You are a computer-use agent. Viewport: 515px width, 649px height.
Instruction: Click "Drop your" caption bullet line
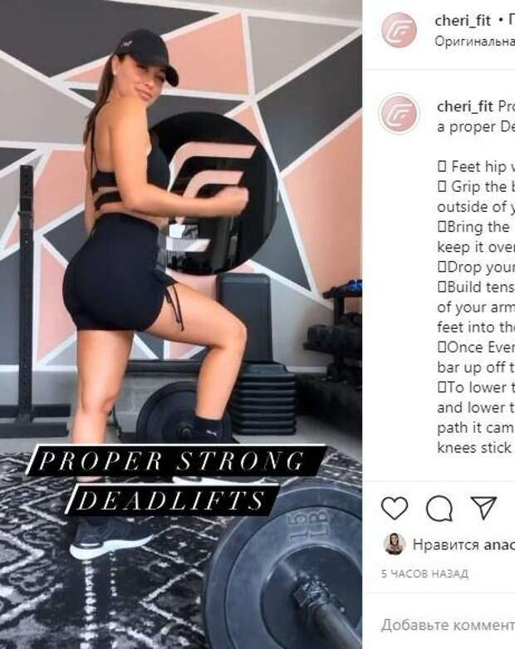[476, 267]
